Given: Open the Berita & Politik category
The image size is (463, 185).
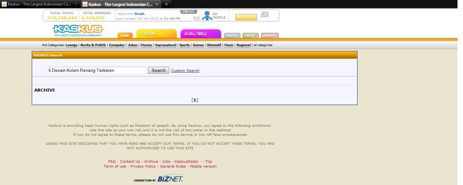Looking at the screenshot, I should tap(93, 45).
